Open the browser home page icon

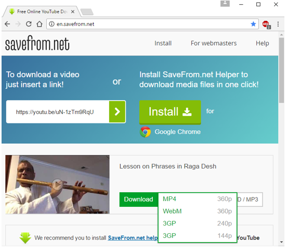point(40,24)
